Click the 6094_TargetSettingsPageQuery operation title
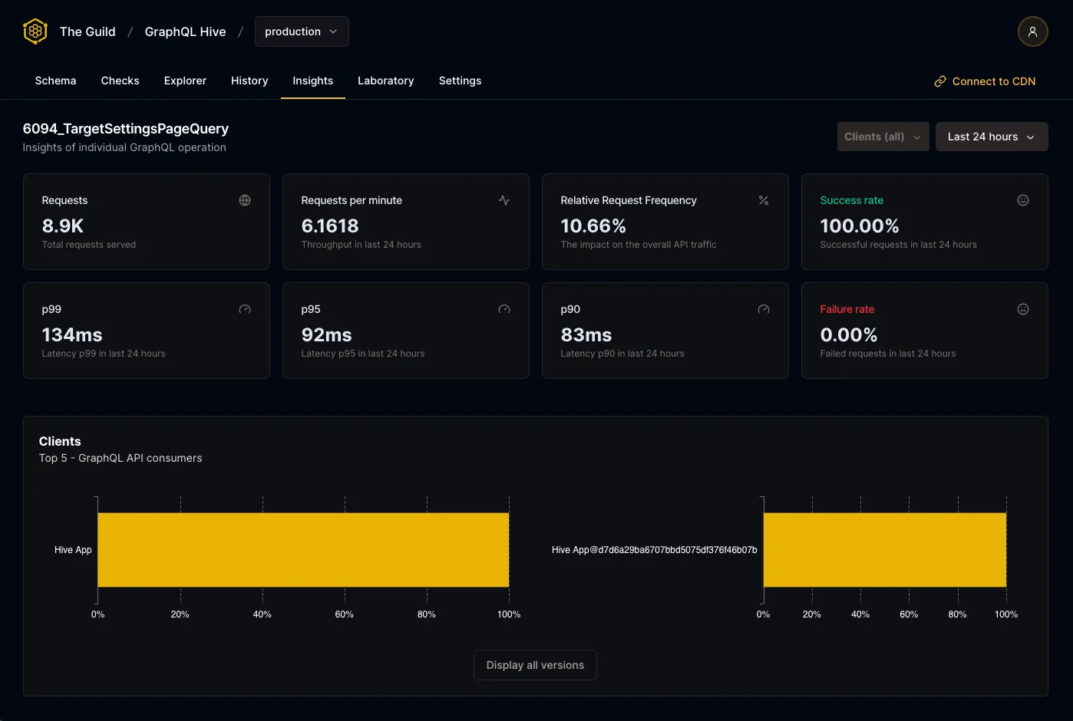This screenshot has height=721, width=1073. (126, 129)
